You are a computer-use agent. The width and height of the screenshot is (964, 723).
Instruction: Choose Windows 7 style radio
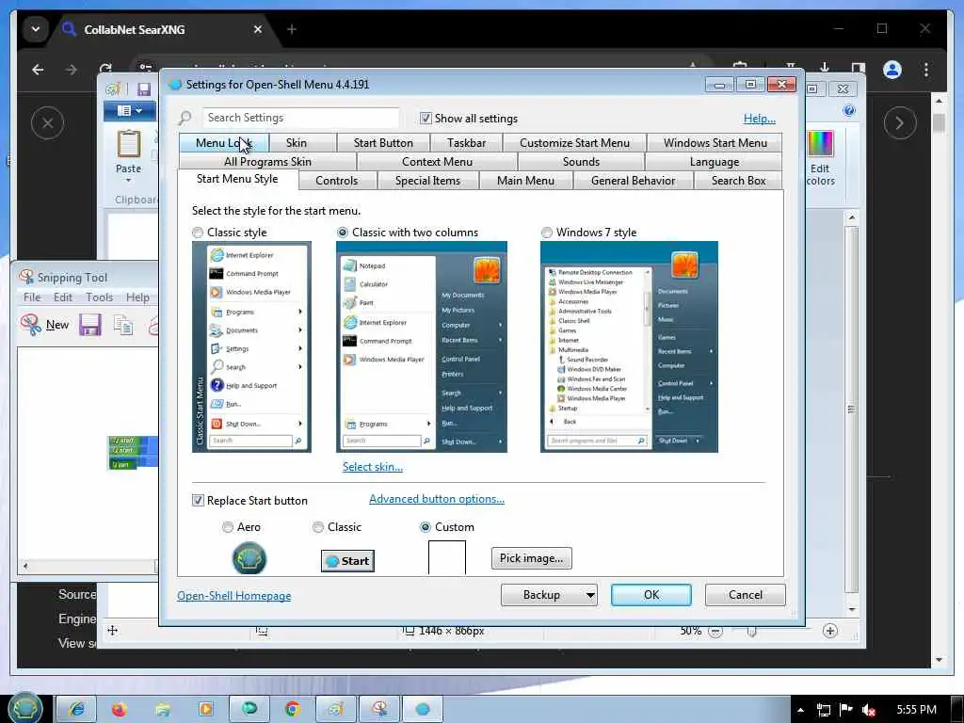[547, 233]
